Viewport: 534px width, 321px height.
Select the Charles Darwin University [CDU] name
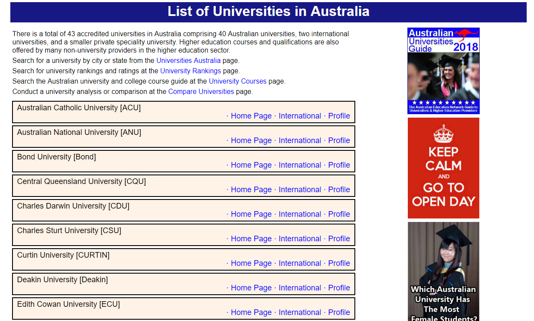tap(73, 206)
